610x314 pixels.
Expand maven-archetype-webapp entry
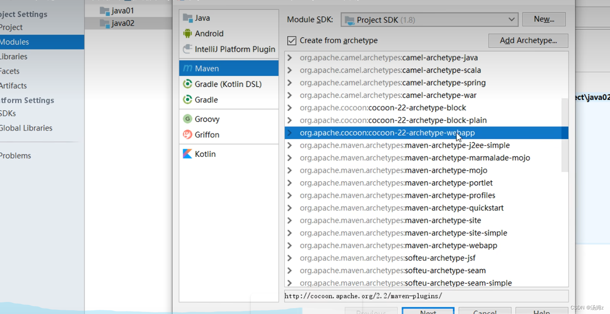(290, 246)
